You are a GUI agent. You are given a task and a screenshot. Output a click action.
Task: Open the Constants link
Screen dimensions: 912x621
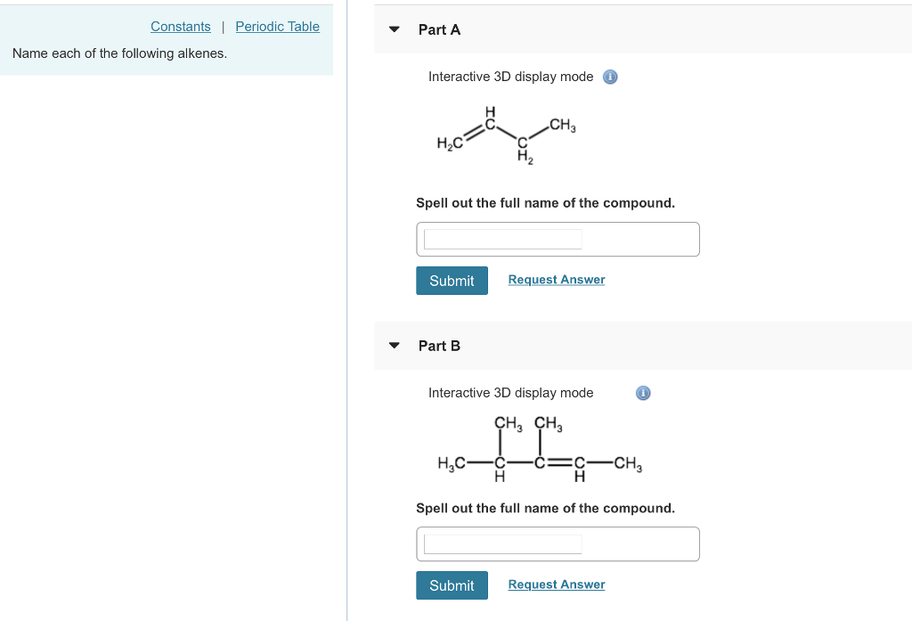180,26
